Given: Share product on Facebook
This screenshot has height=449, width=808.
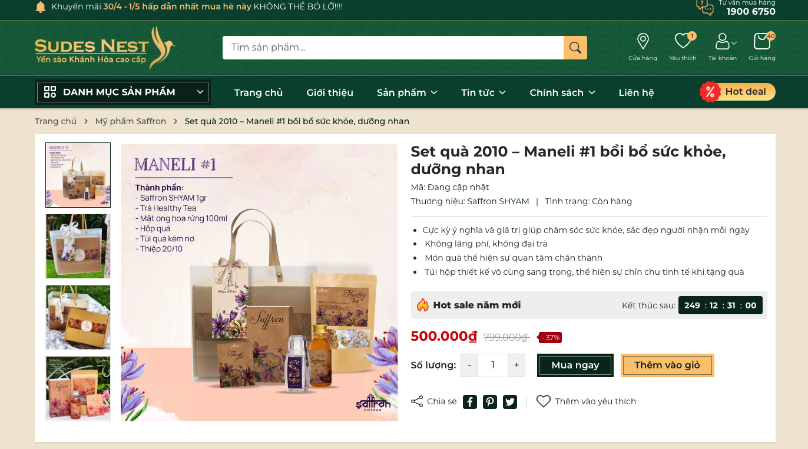Looking at the screenshot, I should [469, 402].
